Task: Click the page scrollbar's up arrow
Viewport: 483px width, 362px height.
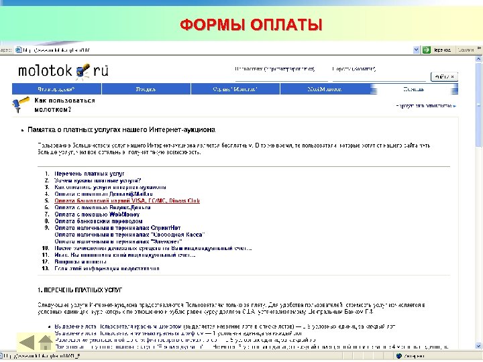Action: (479, 58)
